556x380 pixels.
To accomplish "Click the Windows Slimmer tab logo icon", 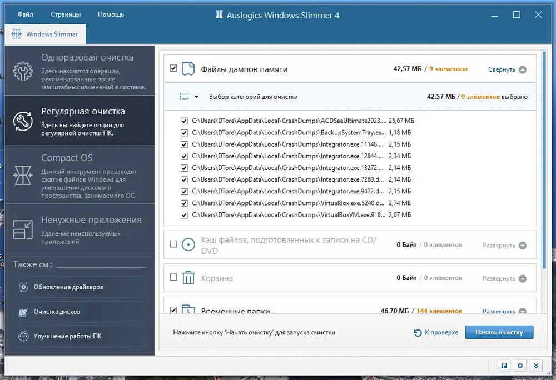I will [x=17, y=34].
